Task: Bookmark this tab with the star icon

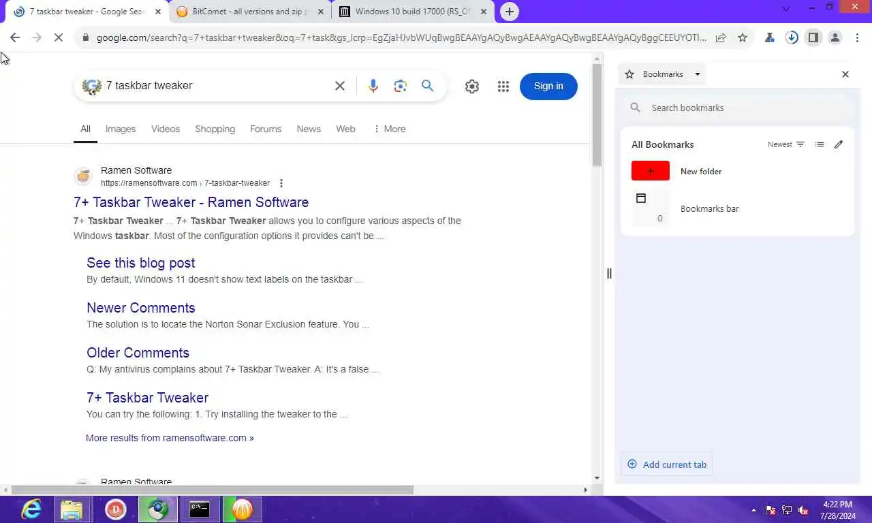Action: pos(743,38)
